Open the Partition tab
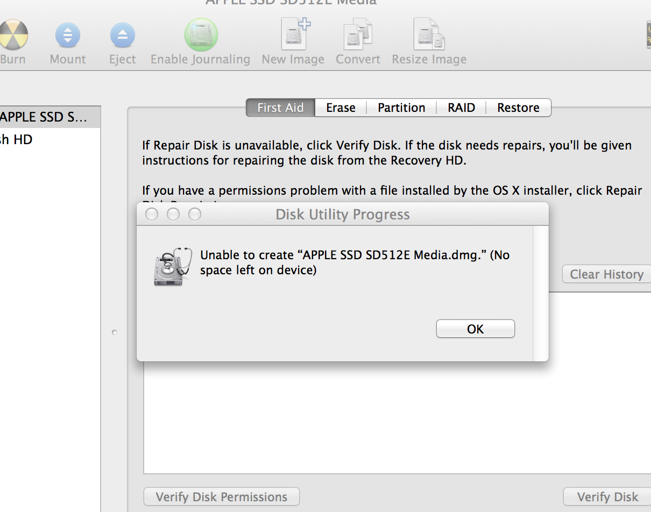651x512 pixels. [401, 108]
